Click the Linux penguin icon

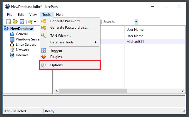tap(12, 45)
